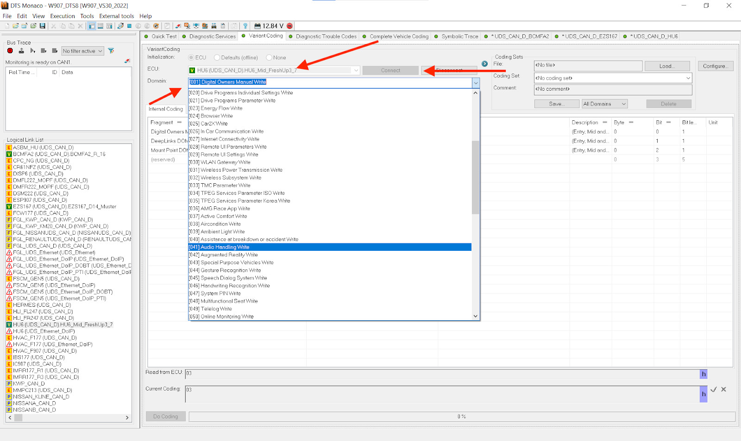The height and width of the screenshot is (441, 741).
Task: Open the Coding Set dropdown
Action: 613,78
